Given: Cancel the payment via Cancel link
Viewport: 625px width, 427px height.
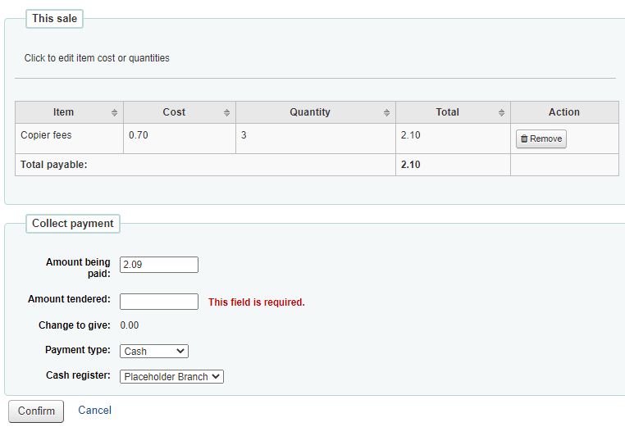Looking at the screenshot, I should [94, 411].
